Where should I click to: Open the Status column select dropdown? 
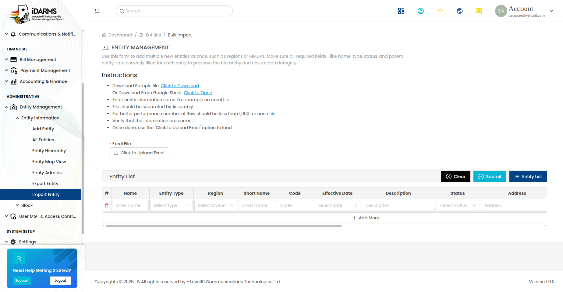[x=458, y=205]
